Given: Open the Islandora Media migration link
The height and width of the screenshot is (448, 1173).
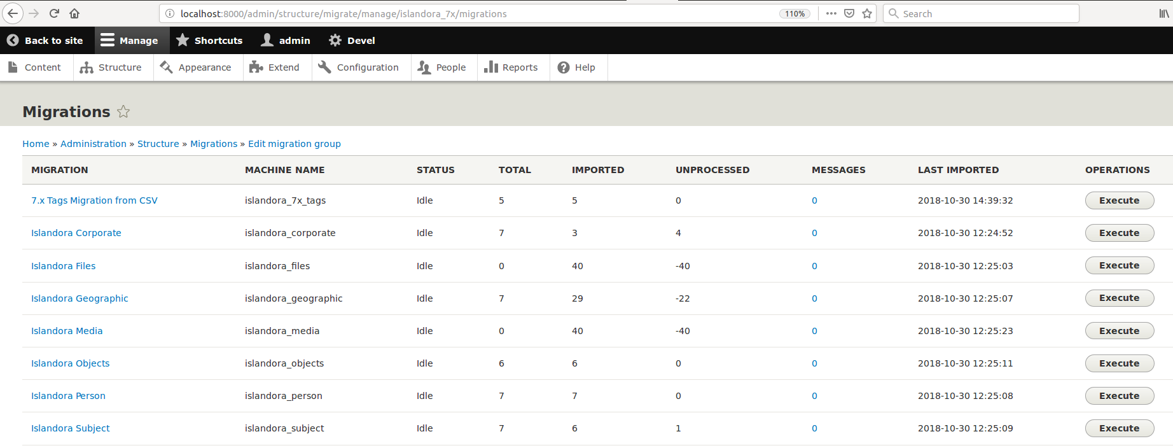Looking at the screenshot, I should pyautogui.click(x=67, y=331).
